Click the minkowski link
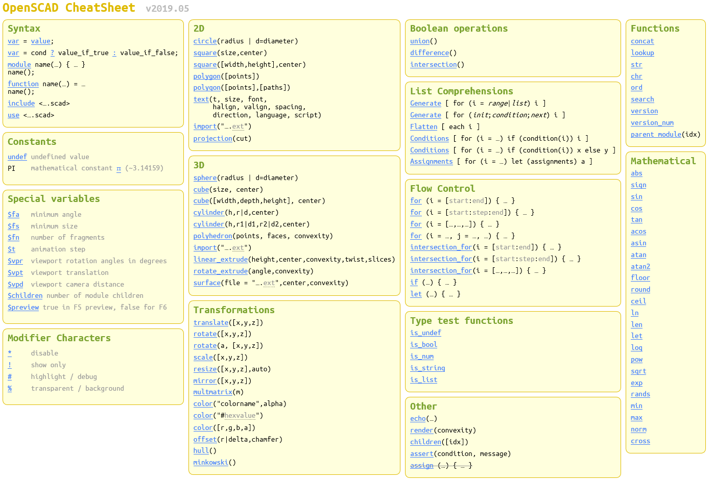 211,463
